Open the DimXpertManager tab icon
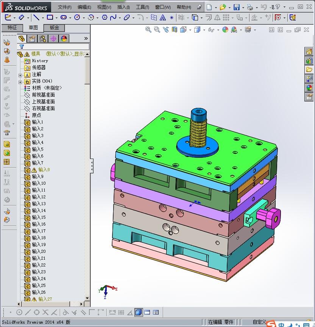This screenshot has width=315, height=327. 53,39
